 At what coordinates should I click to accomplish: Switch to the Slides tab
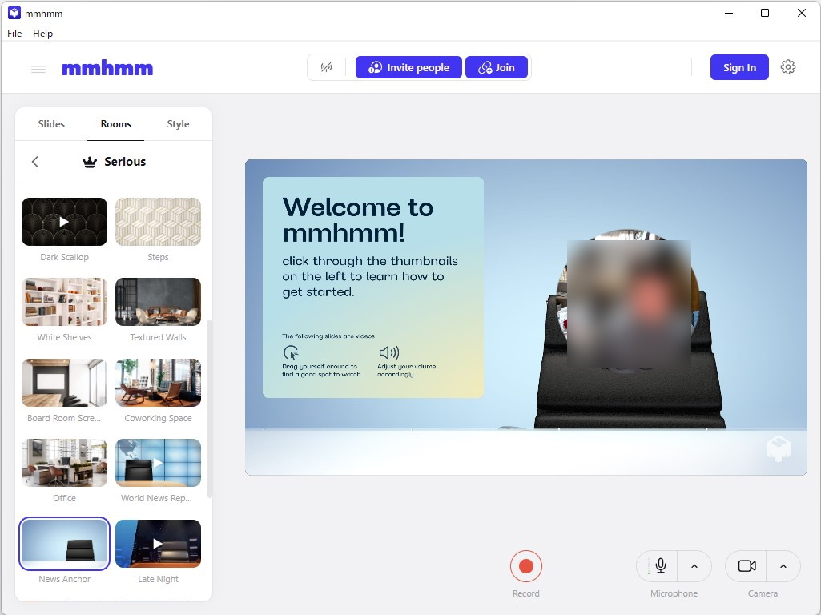51,124
